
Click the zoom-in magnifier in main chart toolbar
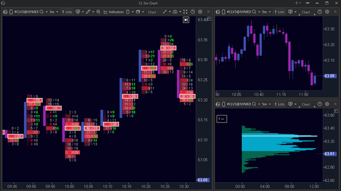click(98, 12)
